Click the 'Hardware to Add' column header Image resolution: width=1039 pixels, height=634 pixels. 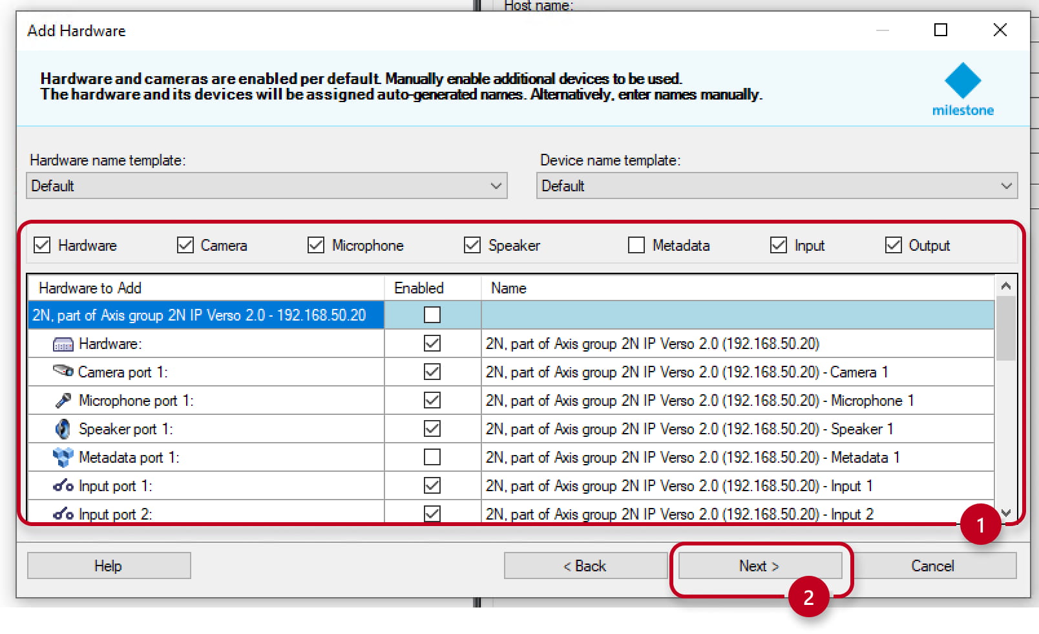tap(206, 288)
